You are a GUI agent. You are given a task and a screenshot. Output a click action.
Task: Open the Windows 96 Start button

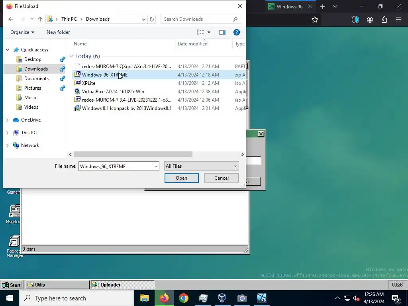click(x=12, y=285)
